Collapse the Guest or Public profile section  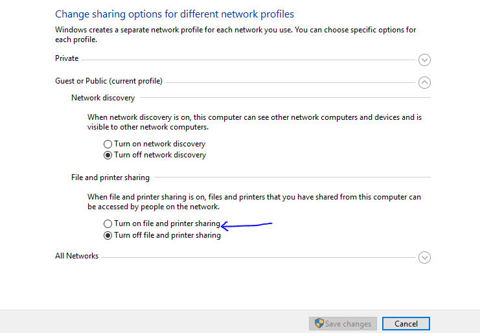424,82
